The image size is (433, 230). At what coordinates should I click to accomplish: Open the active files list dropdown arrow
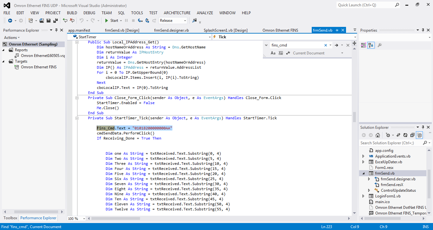[x=354, y=30]
